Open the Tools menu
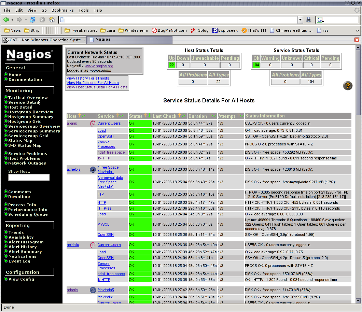The height and width of the screenshot is (312, 362). [83, 10]
